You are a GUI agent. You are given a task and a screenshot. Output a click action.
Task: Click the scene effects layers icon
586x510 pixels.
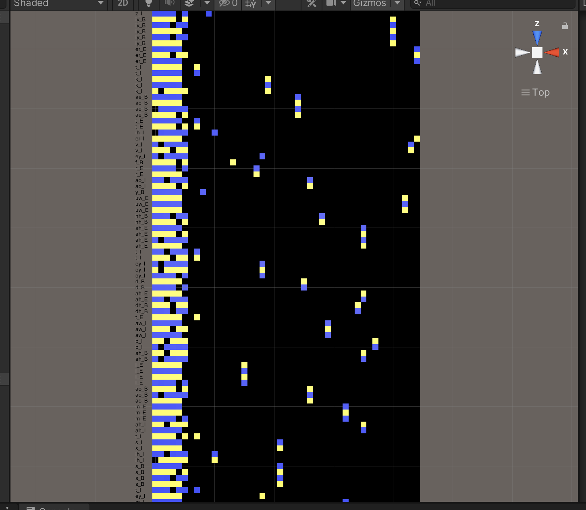point(189,3)
